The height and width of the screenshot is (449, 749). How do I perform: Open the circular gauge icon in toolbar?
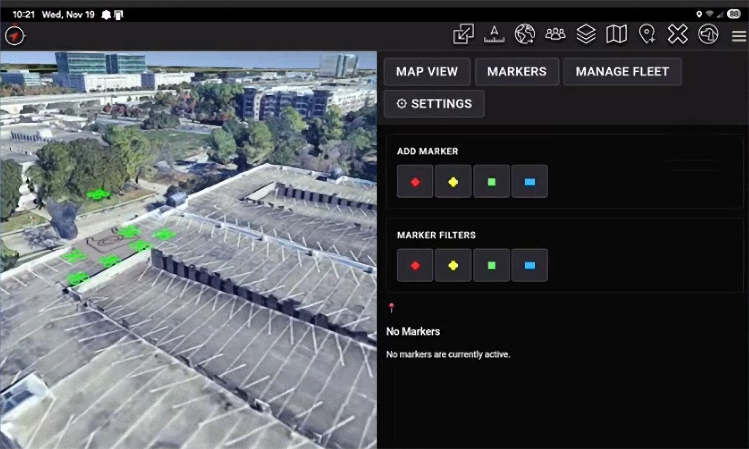[709, 34]
